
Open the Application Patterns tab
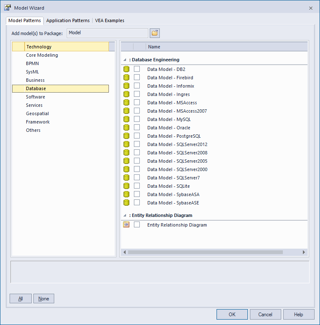[x=68, y=20]
